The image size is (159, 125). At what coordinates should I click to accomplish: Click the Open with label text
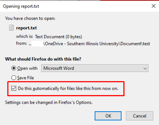(x=27, y=68)
